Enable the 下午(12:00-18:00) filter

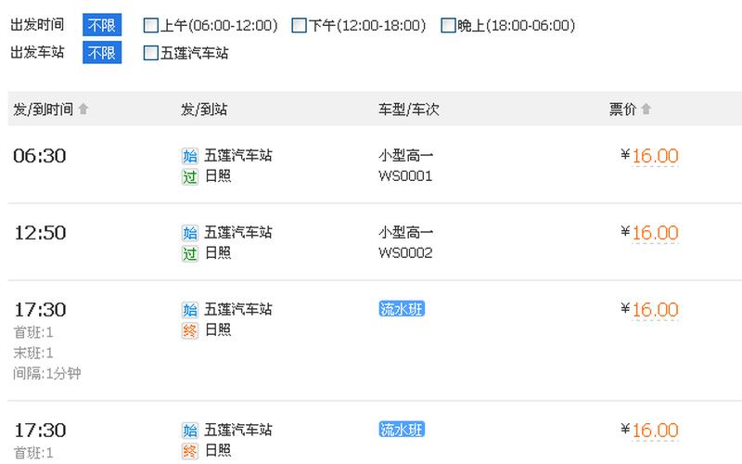[x=299, y=26]
